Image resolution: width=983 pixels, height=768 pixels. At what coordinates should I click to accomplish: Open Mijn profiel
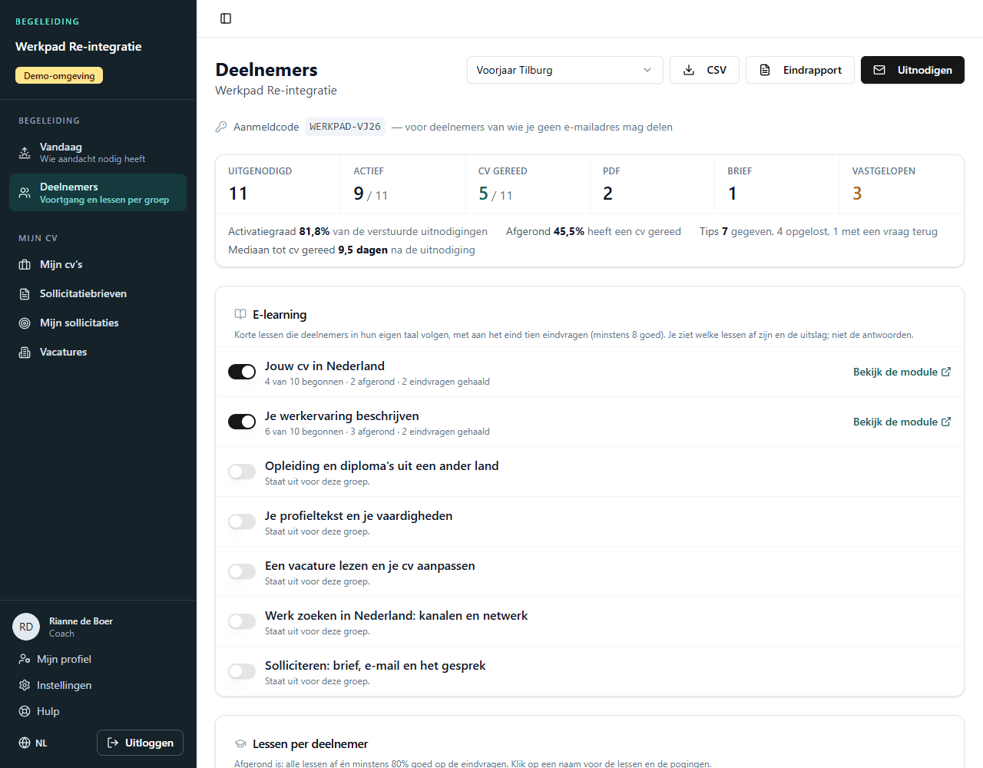[x=98, y=659]
